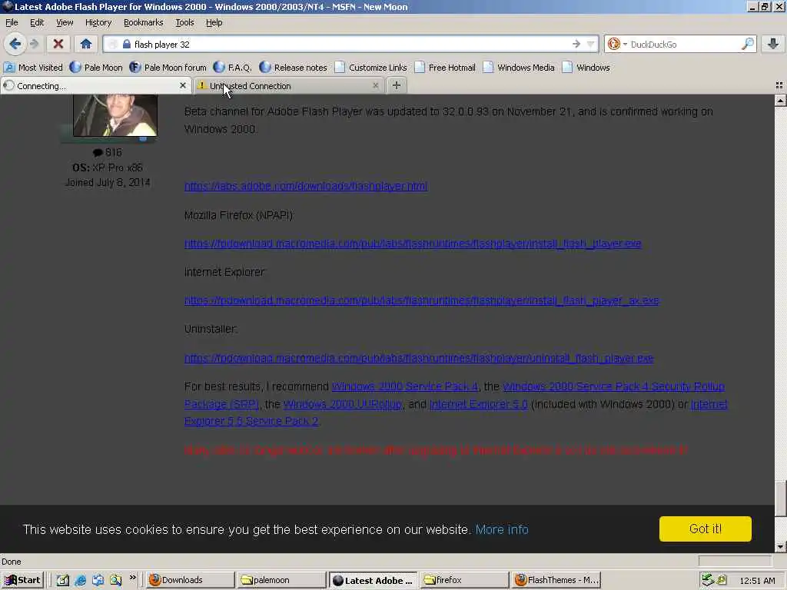The width and height of the screenshot is (787, 590).
Task: Switch to the firefox folder taskbar window
Action: 463,580
